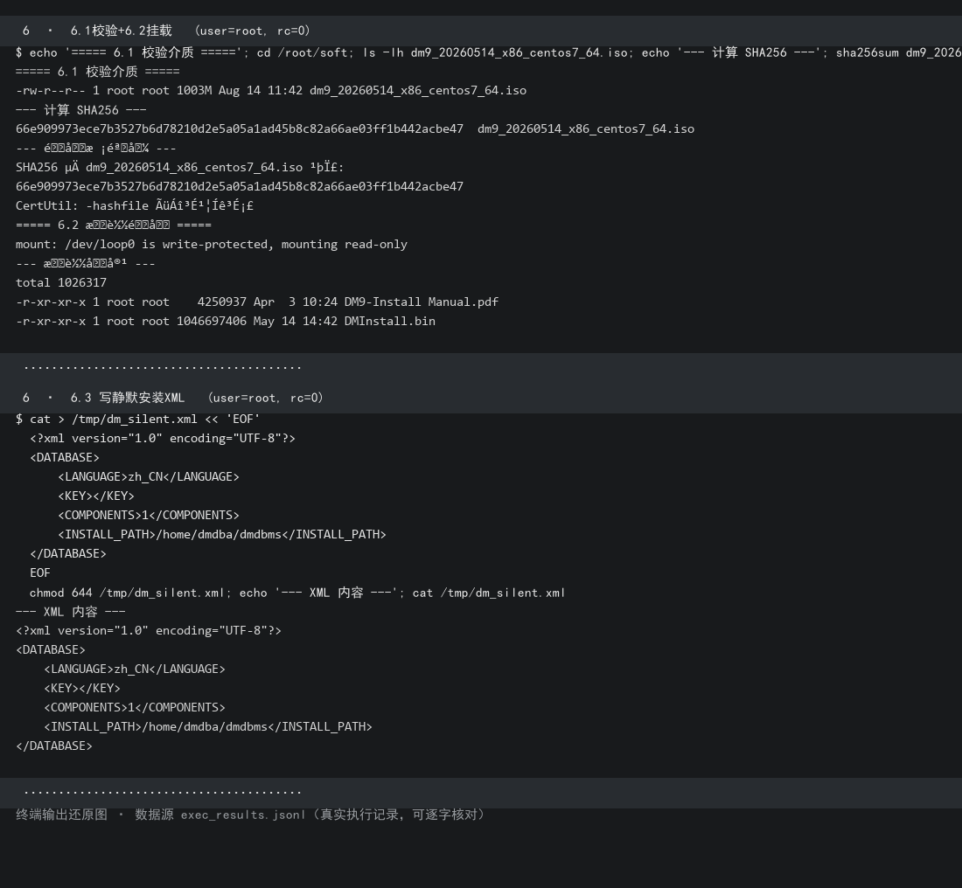Click the 'mount: /dev/loop0 is write-protected' line

(x=211, y=244)
